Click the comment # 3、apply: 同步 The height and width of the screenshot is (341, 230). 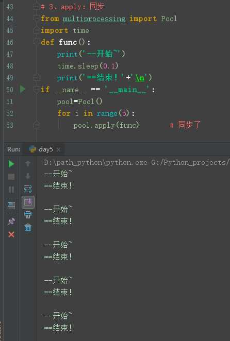coord(73,7)
